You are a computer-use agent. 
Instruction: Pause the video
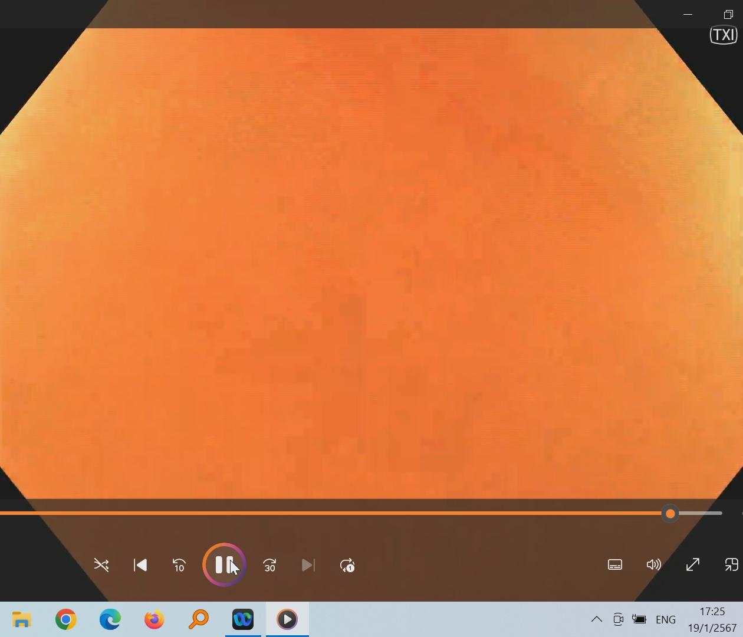(x=224, y=564)
